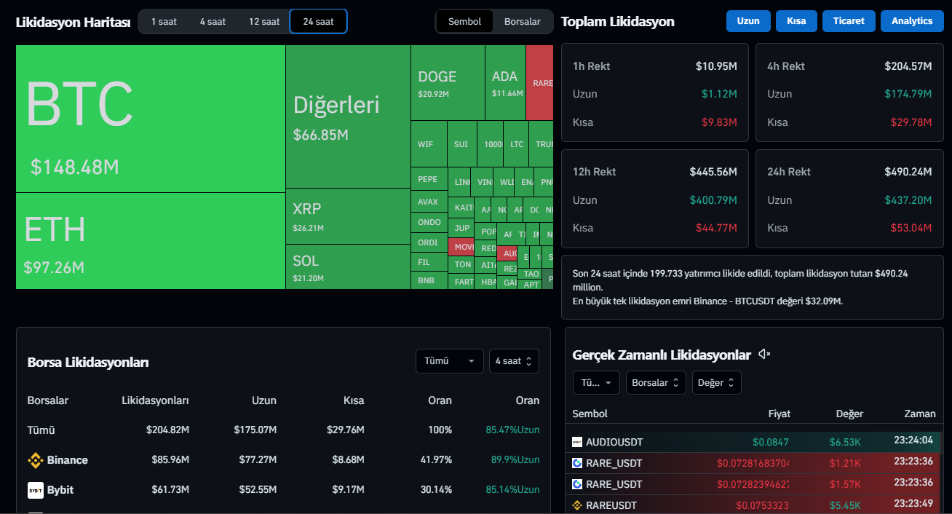This screenshot has width=952, height=514.
Task: Switch the heatmap to Sembol view
Action: [x=464, y=22]
